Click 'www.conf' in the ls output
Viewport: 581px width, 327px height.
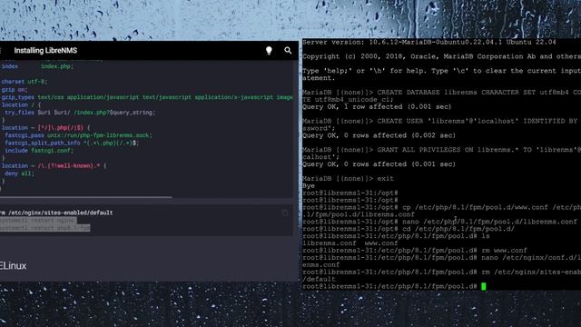click(381, 243)
